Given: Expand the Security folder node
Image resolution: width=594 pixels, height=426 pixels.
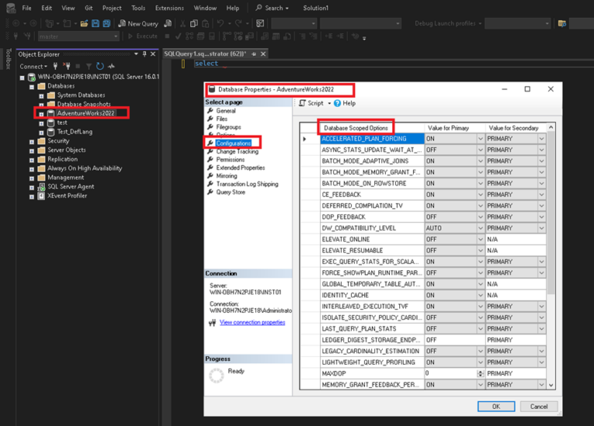Looking at the screenshot, I should point(32,141).
